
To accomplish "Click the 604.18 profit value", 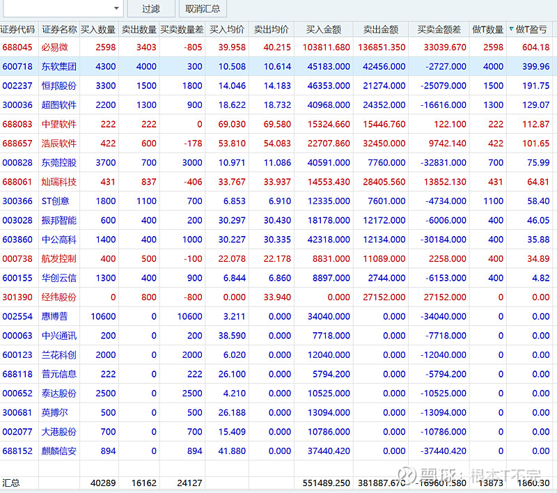I will click(x=535, y=47).
